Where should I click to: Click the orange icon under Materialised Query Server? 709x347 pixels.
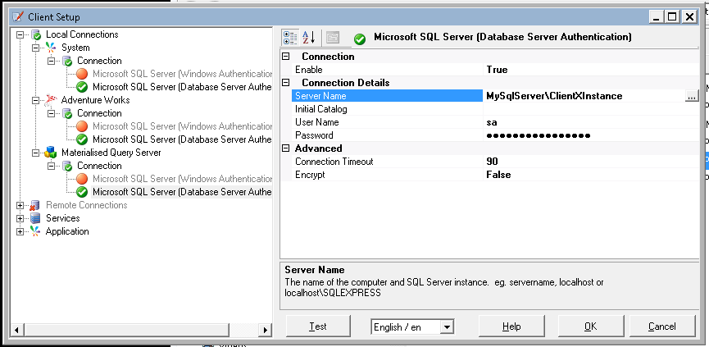[x=82, y=179]
